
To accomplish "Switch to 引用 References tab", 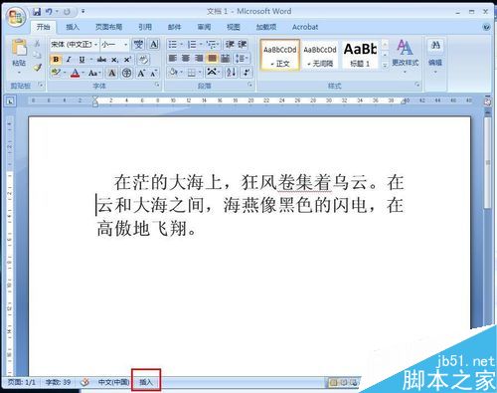I will tap(145, 27).
